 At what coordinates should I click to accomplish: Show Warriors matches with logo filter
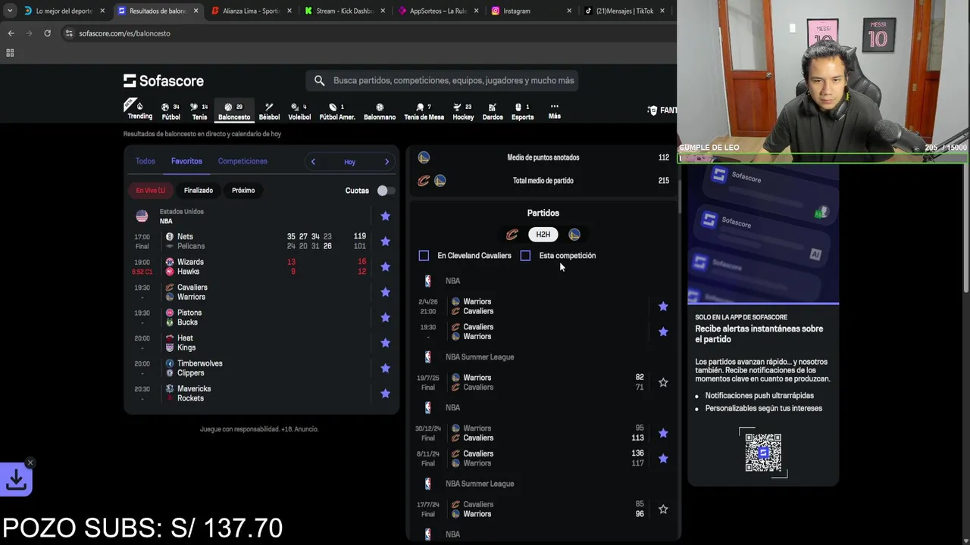(574, 235)
